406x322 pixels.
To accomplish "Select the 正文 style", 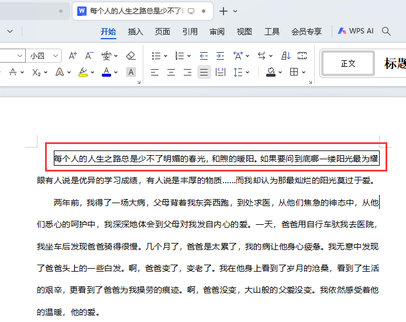I will 348,63.
